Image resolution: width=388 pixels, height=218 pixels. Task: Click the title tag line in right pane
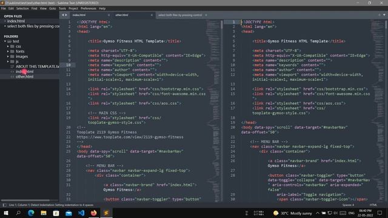(x=299, y=41)
